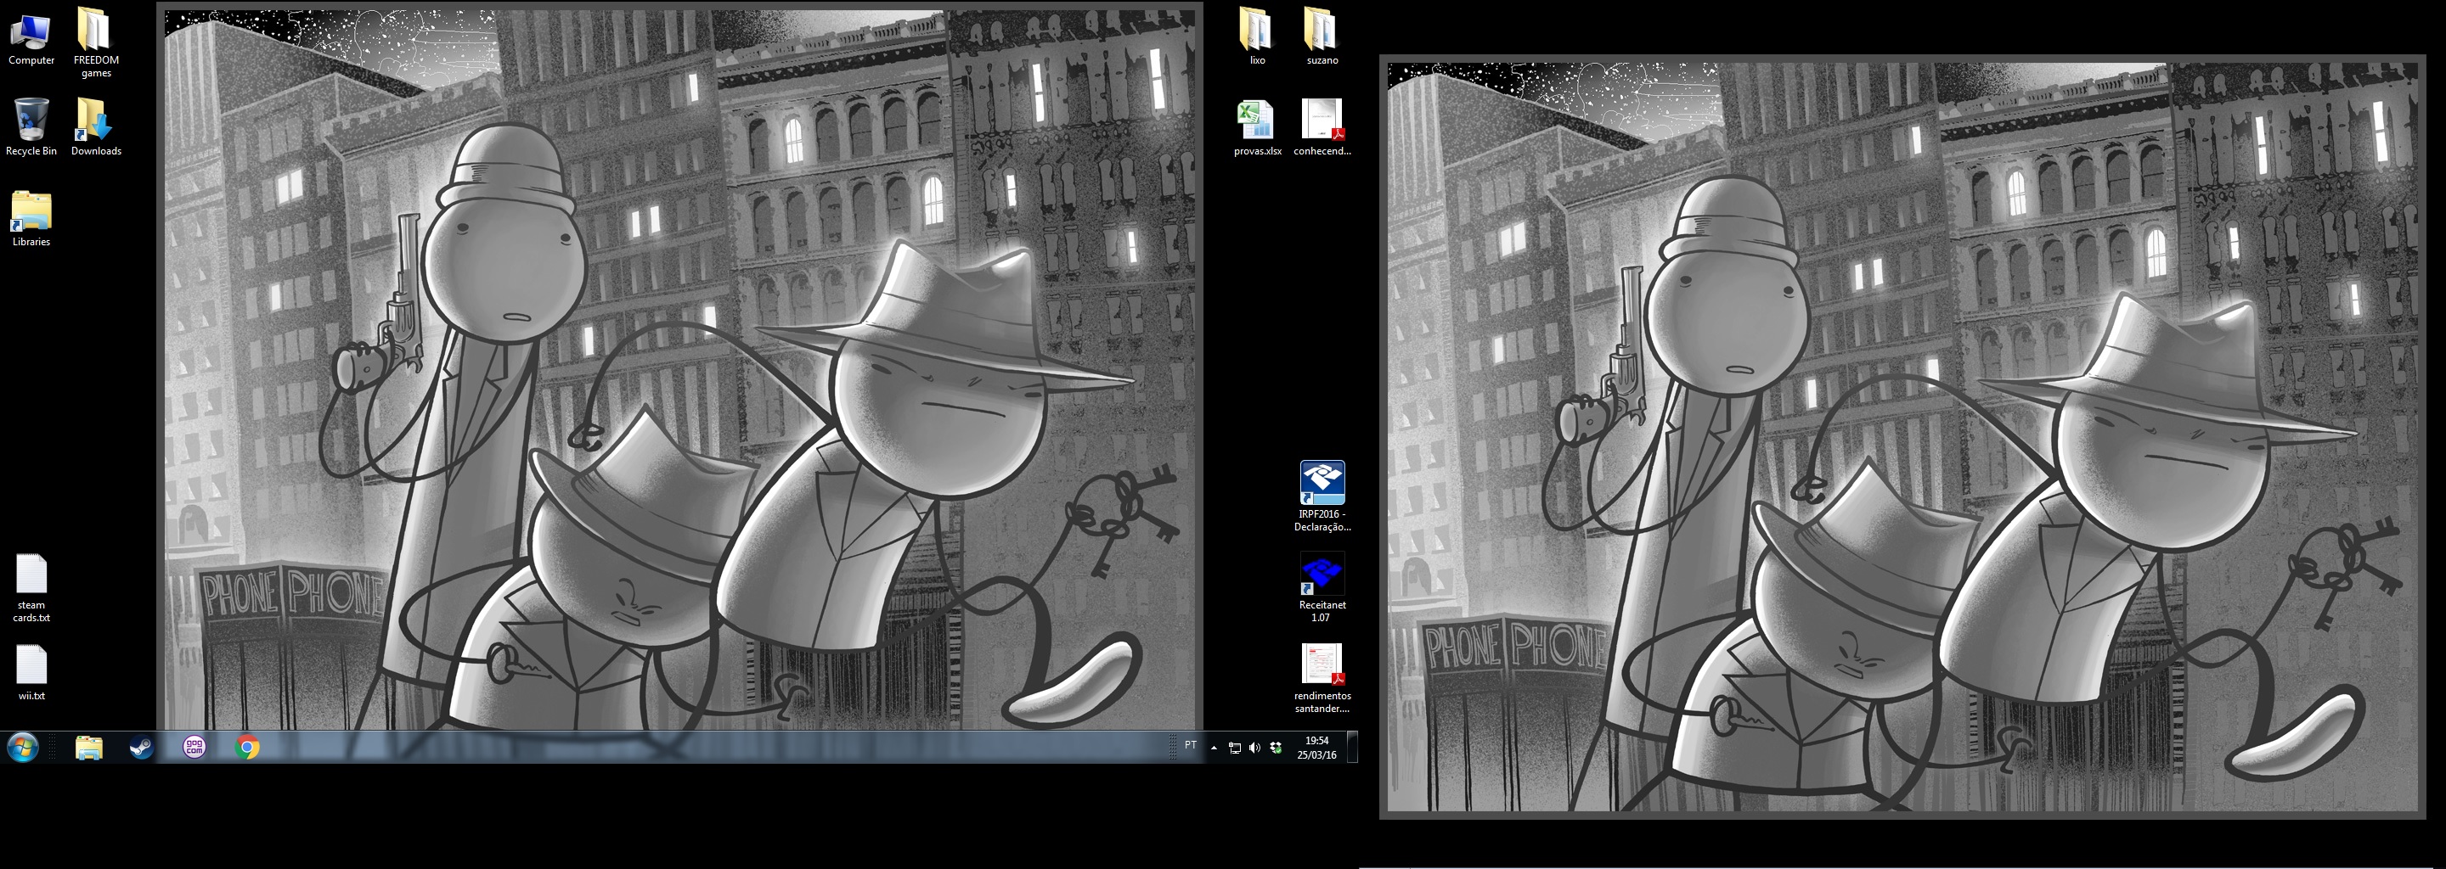The height and width of the screenshot is (869, 2446).
Task: Select the rendimentos santander PDF file
Action: click(1322, 678)
